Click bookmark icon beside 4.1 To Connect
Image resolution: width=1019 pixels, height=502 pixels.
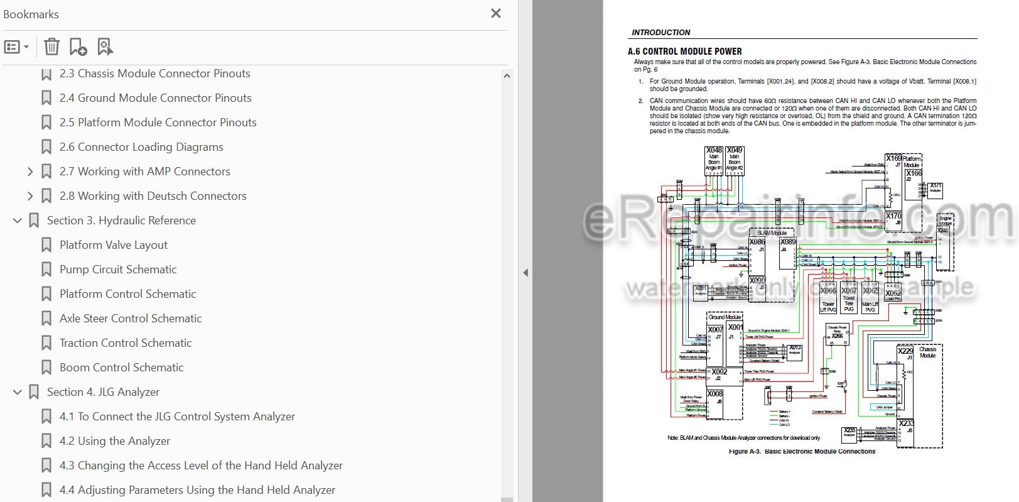coord(46,417)
